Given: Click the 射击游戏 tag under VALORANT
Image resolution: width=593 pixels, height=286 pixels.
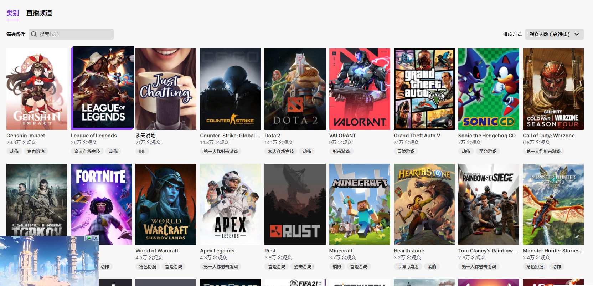Looking at the screenshot, I should point(341,152).
